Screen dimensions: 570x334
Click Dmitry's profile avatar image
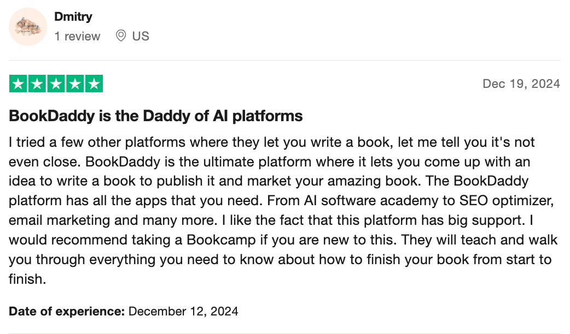click(x=28, y=27)
